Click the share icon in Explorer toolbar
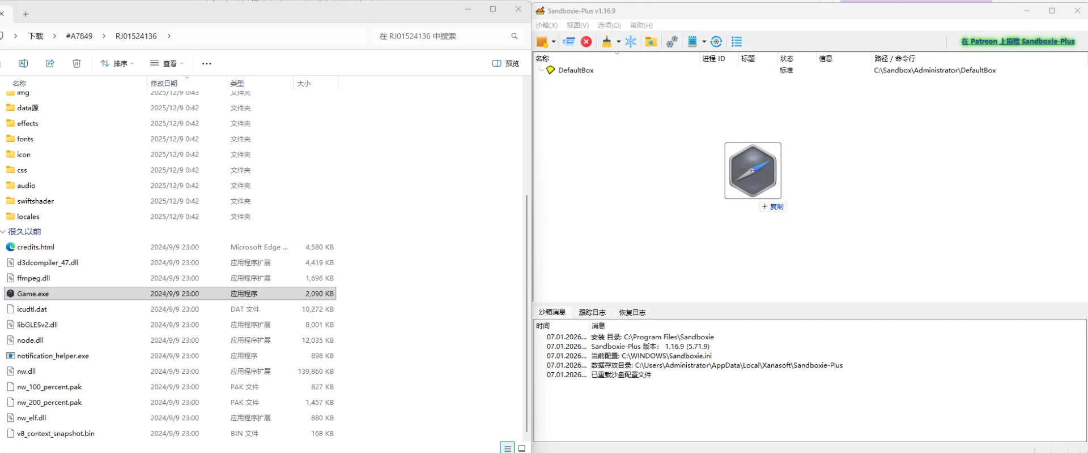The width and height of the screenshot is (1088, 453). pos(50,63)
